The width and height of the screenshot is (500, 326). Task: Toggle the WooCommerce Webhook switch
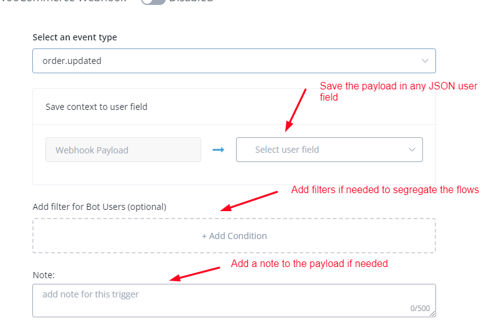coord(153,2)
